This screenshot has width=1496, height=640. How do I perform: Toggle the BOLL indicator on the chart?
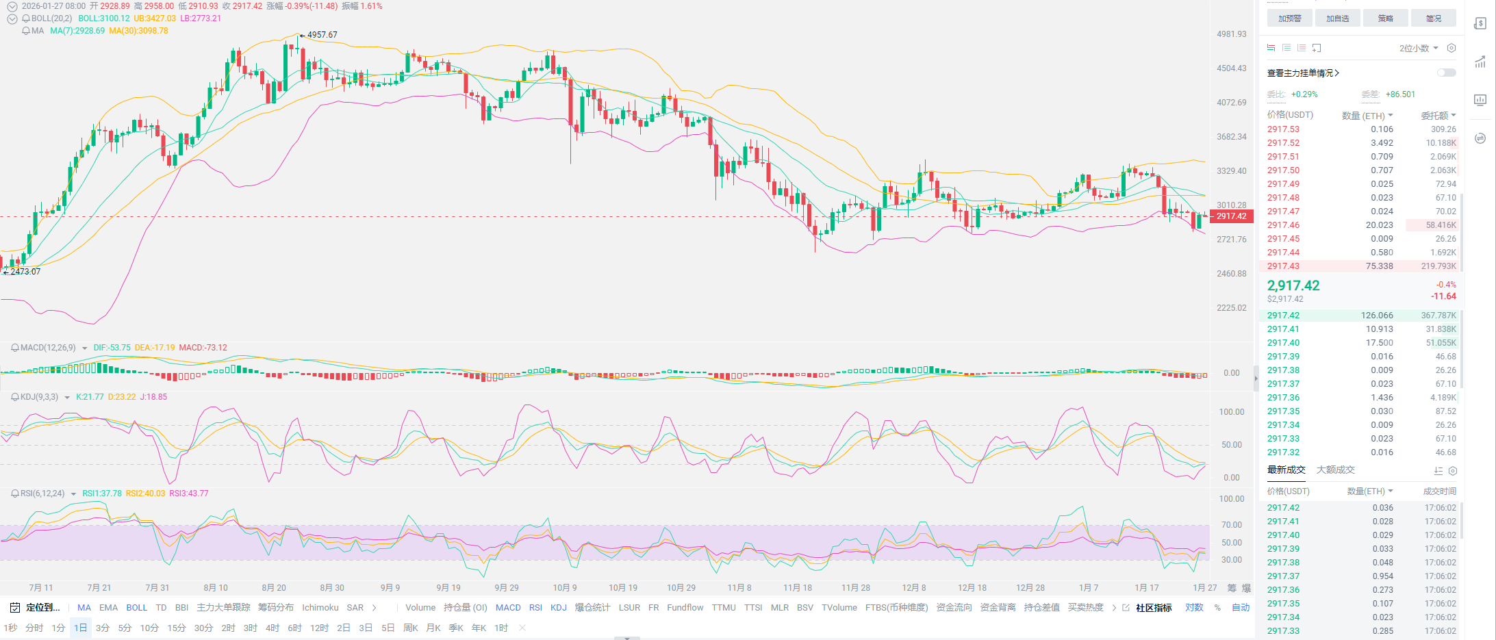tap(136, 608)
